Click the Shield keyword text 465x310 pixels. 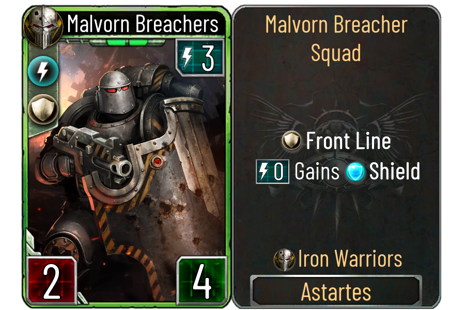[395, 171]
